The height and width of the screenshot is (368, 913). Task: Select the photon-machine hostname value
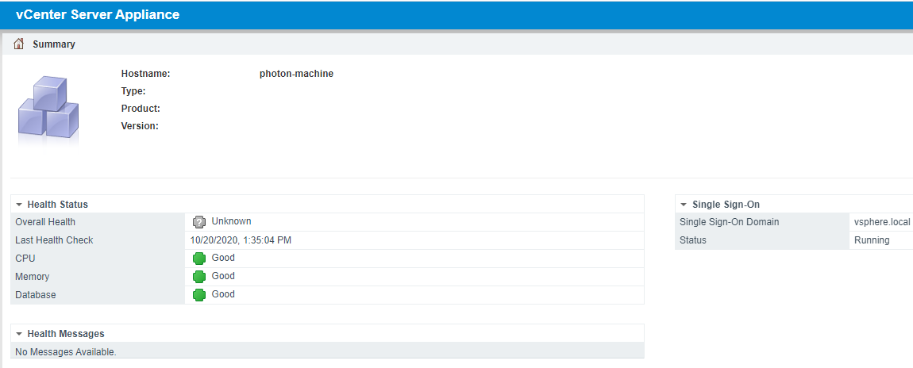click(296, 74)
